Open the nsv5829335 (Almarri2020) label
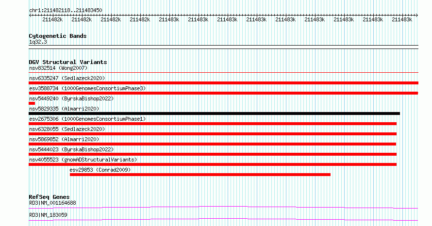This screenshot has width=432, height=226. 64,109
